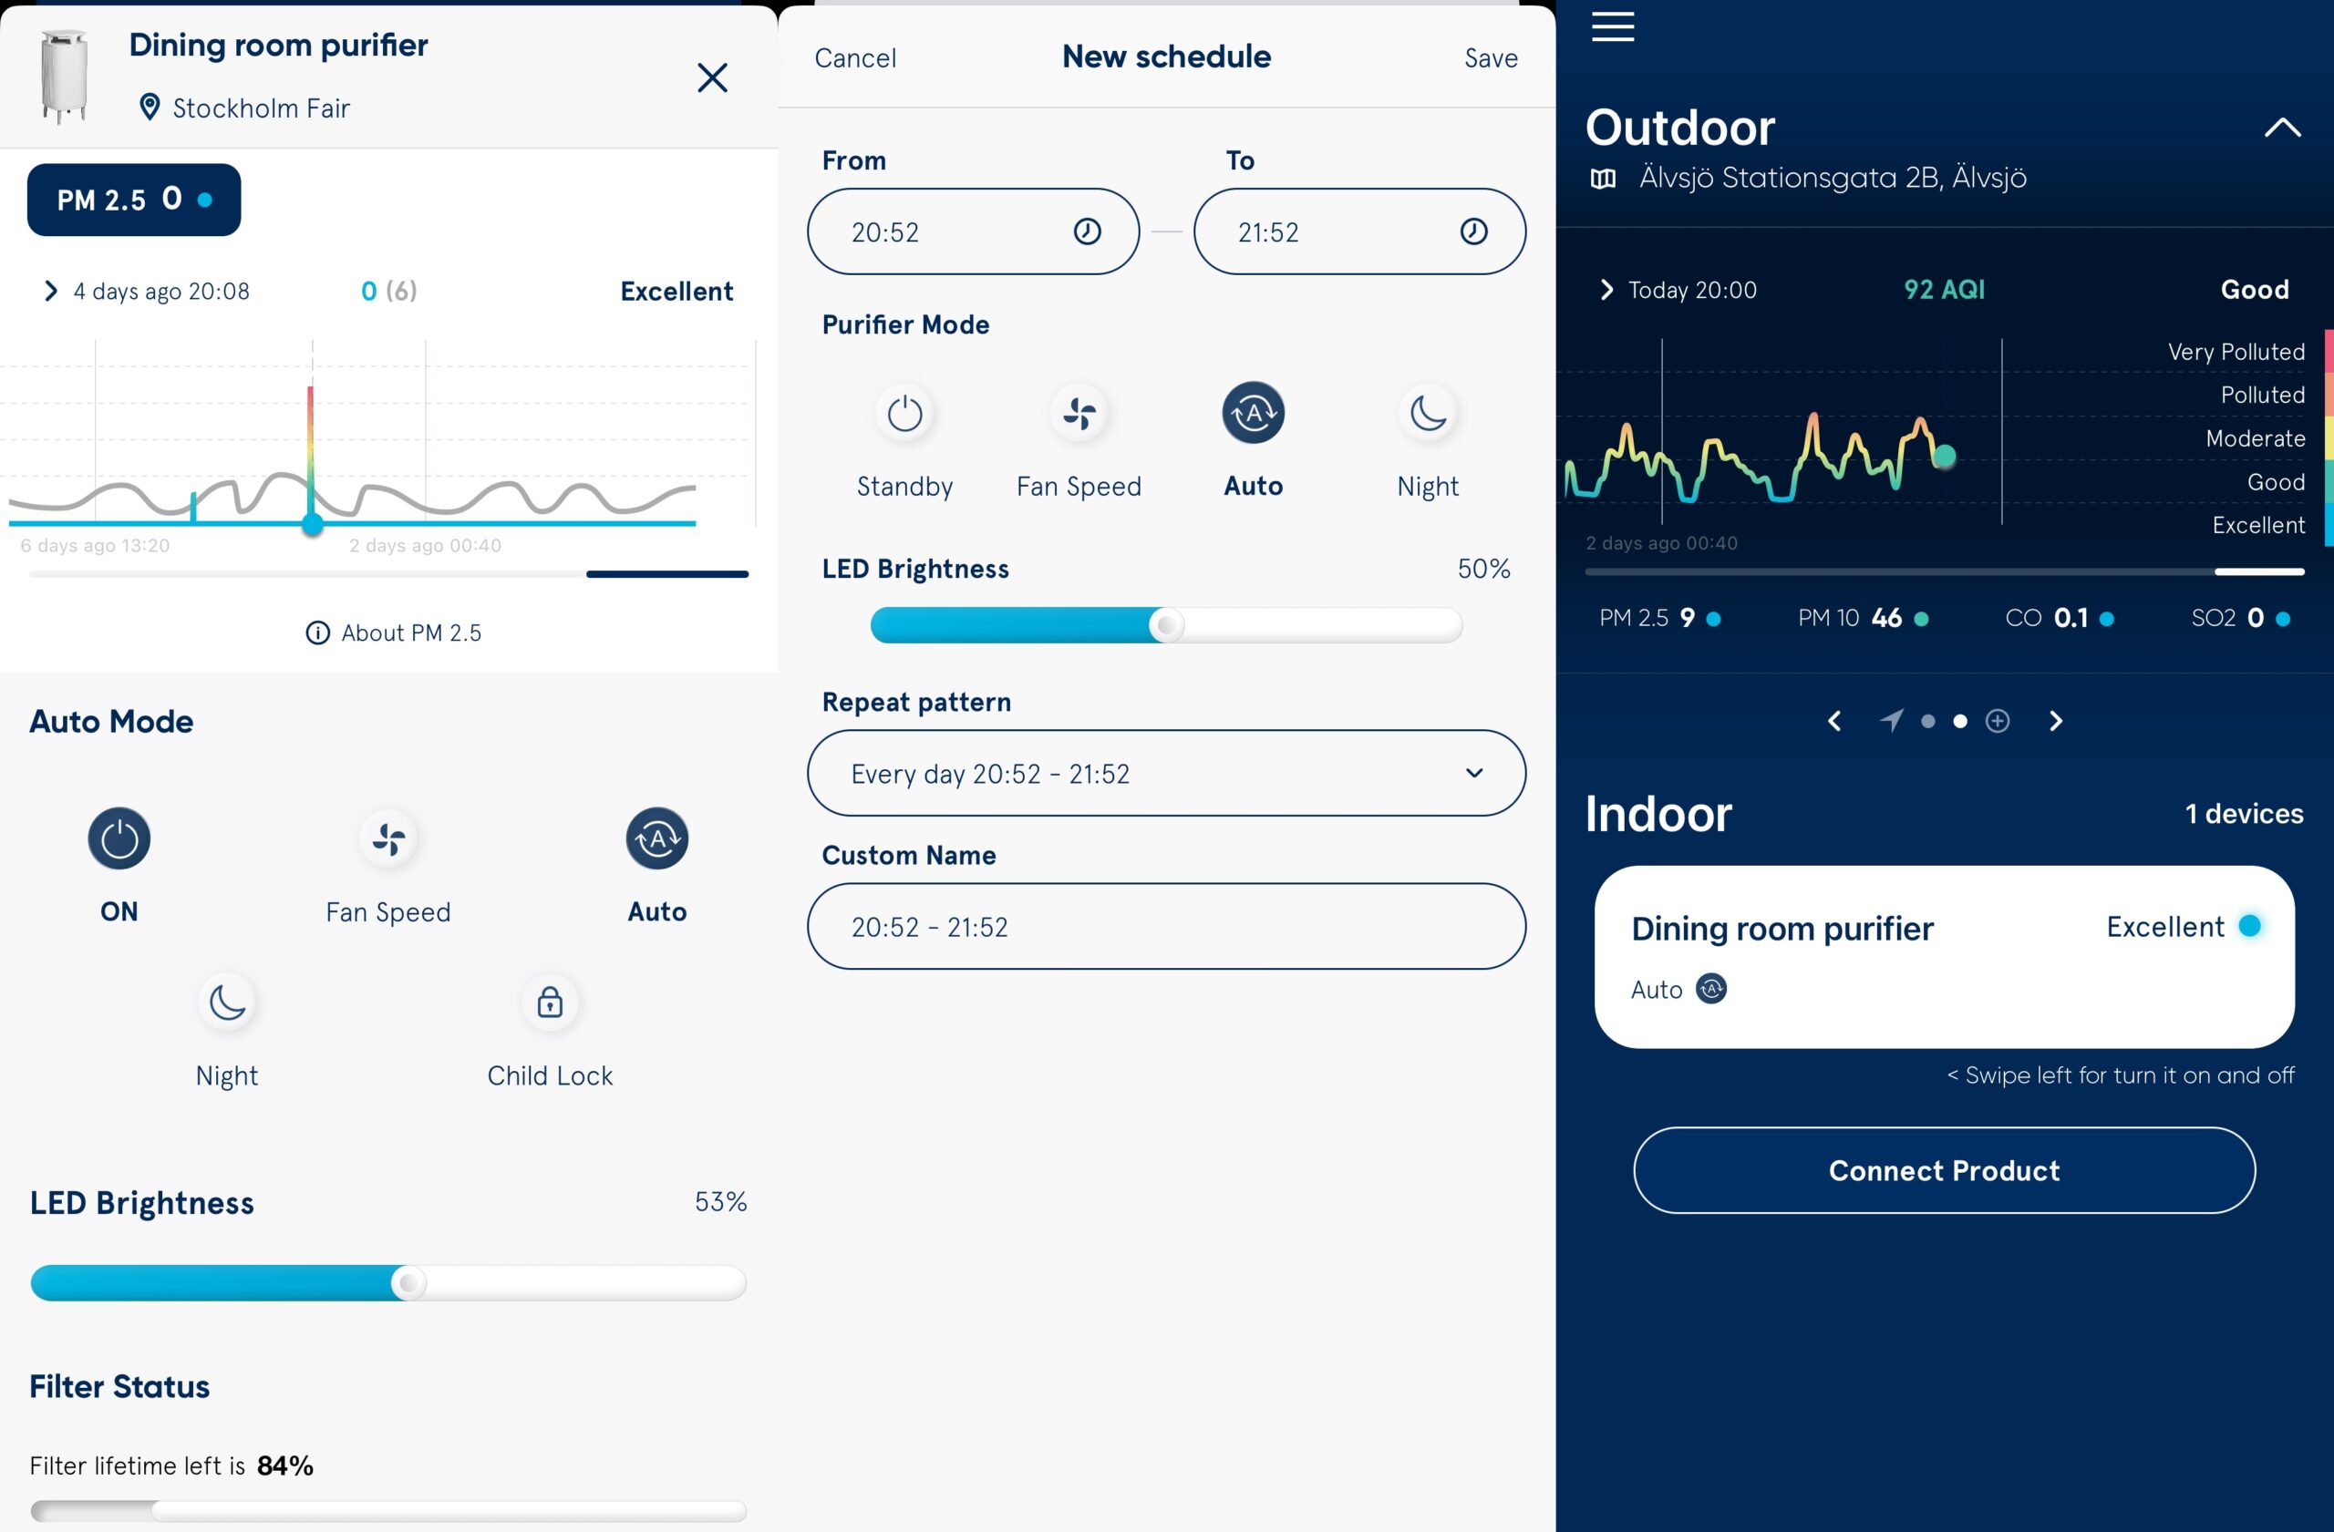
Task: Tap the current location arrow icon
Action: [x=1891, y=722]
